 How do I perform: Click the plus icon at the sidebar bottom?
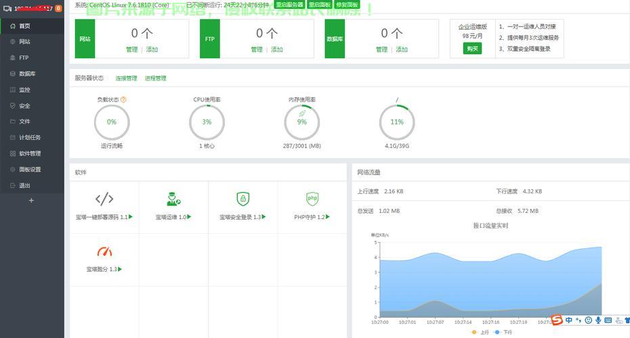pos(31,201)
